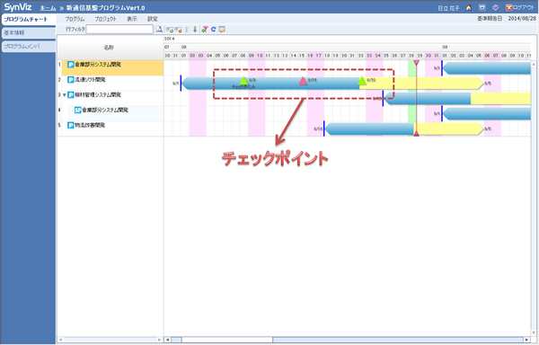Click the notes icon at toolbar end
539x345 pixels.
click(x=222, y=30)
